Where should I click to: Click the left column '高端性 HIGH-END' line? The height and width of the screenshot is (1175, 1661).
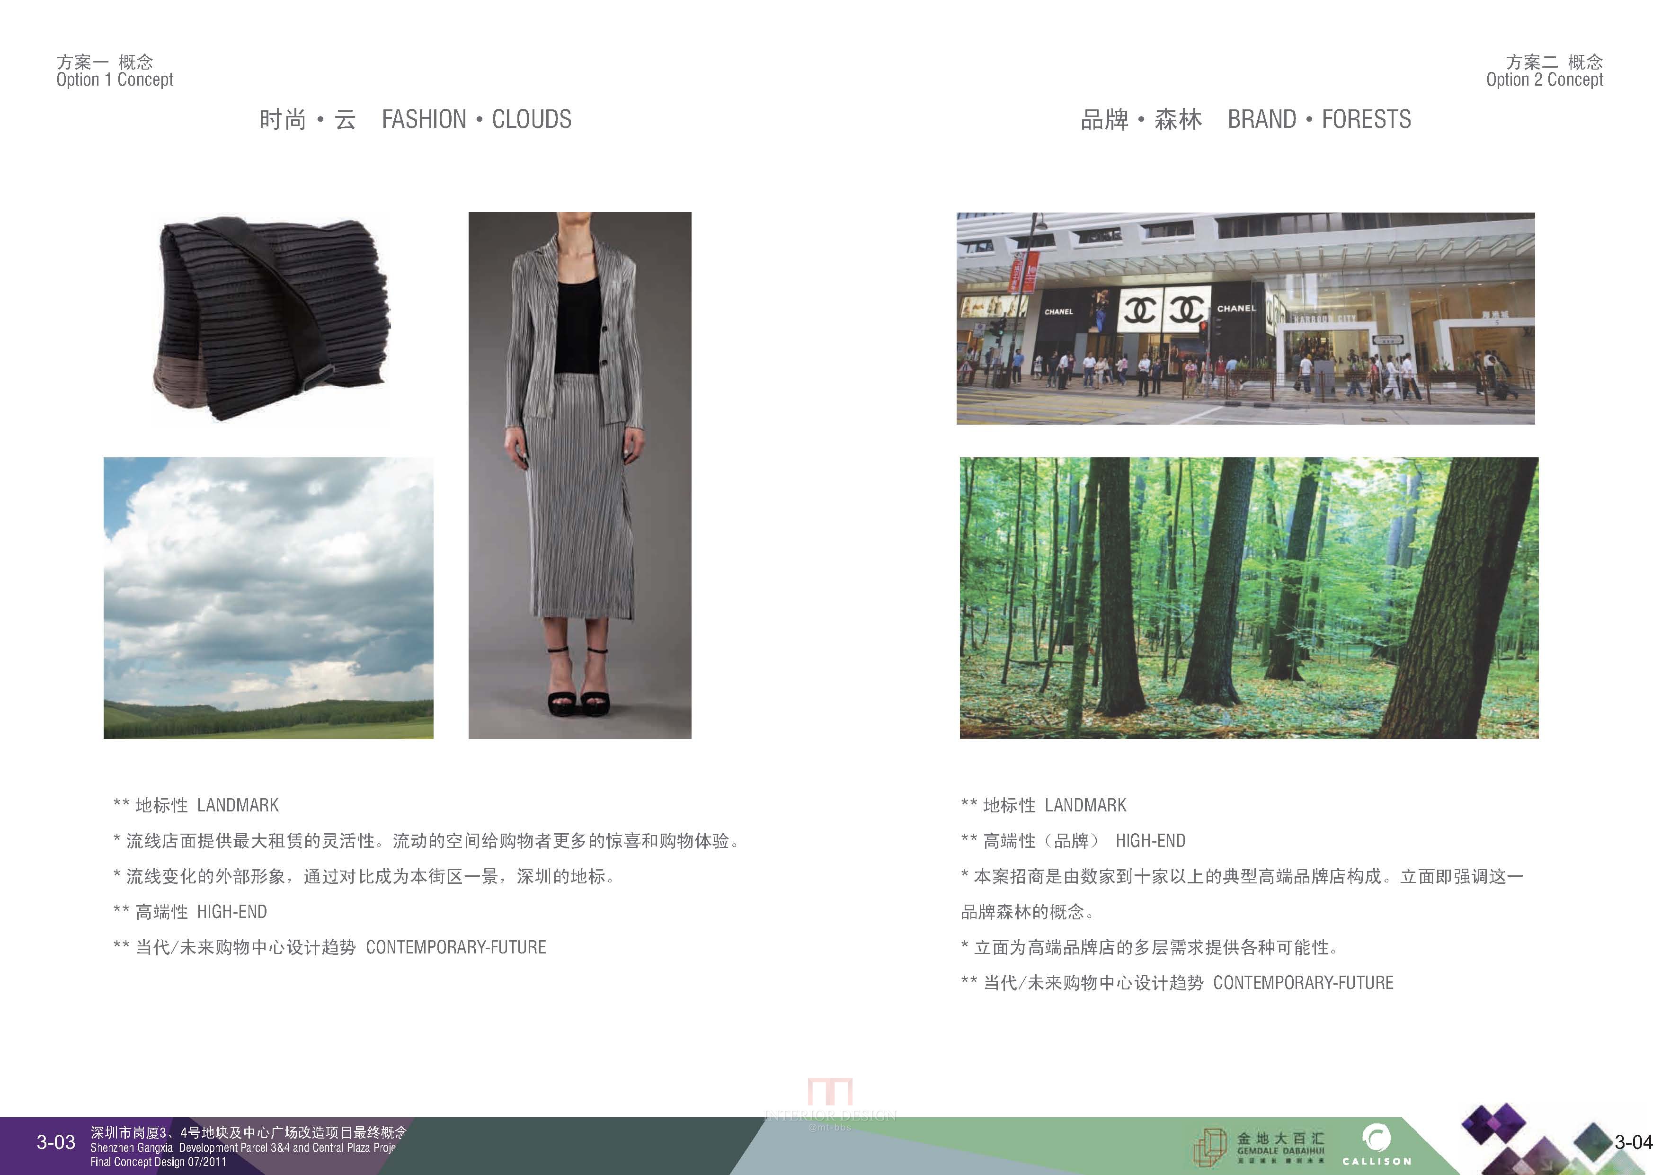click(x=190, y=912)
